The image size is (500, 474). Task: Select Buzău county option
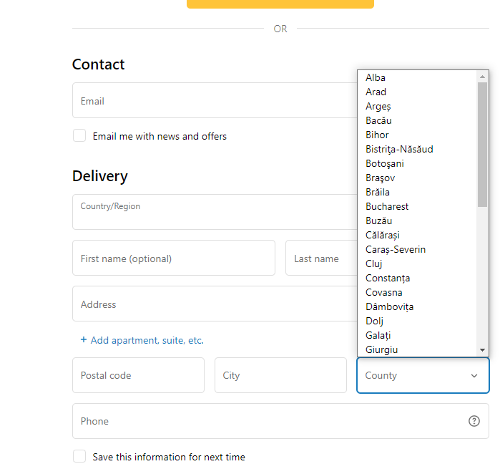tap(417, 221)
